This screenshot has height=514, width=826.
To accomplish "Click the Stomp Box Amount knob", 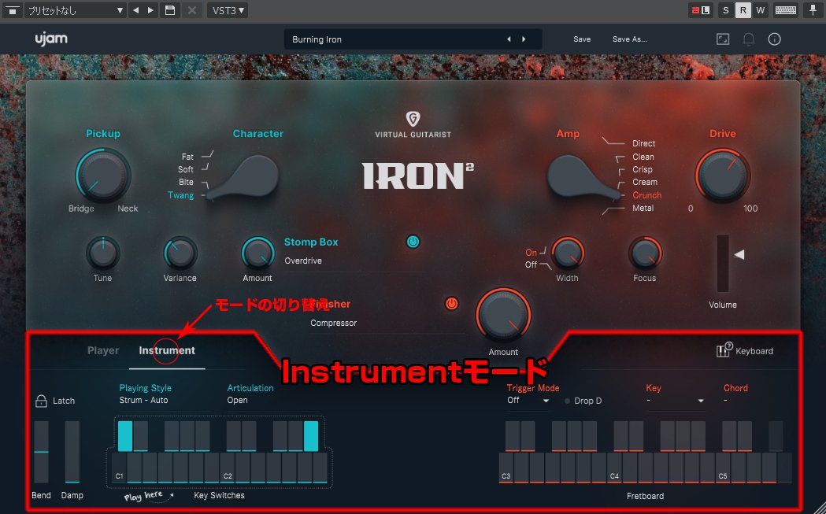I will point(257,253).
